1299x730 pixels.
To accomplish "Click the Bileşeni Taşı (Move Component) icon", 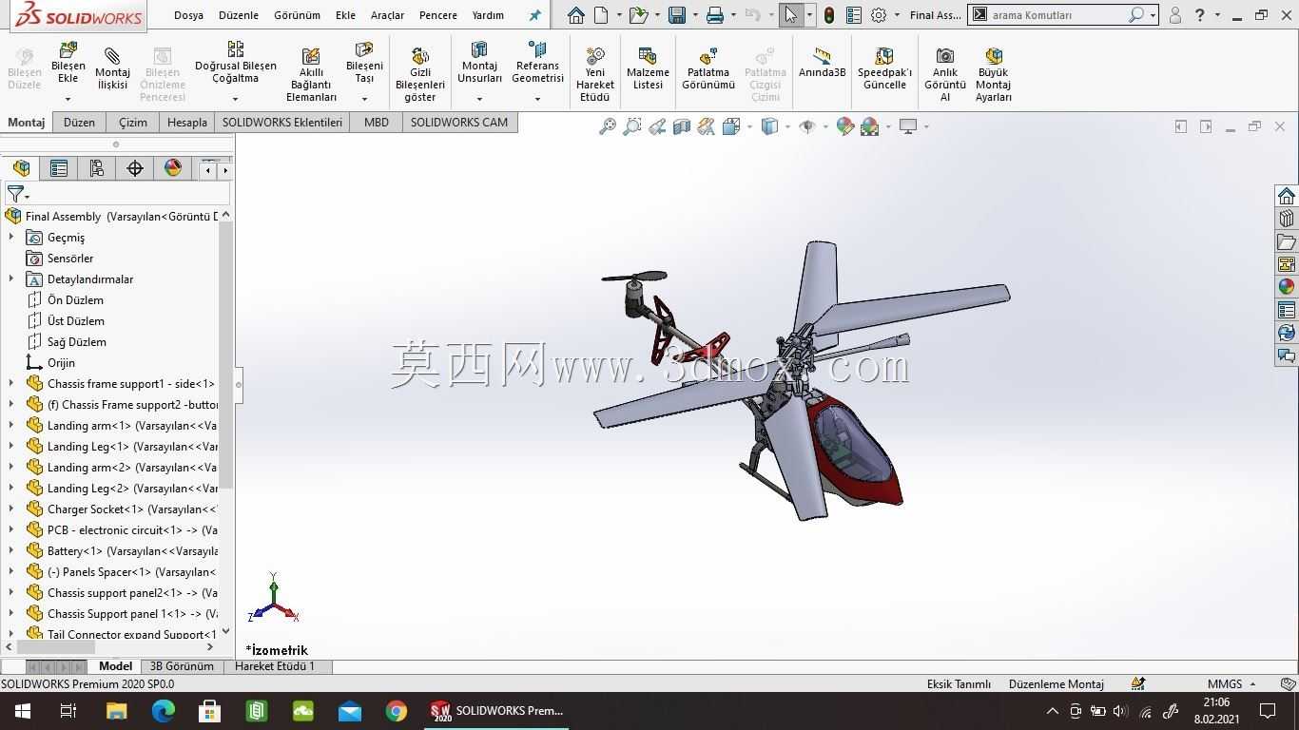I will point(364,49).
